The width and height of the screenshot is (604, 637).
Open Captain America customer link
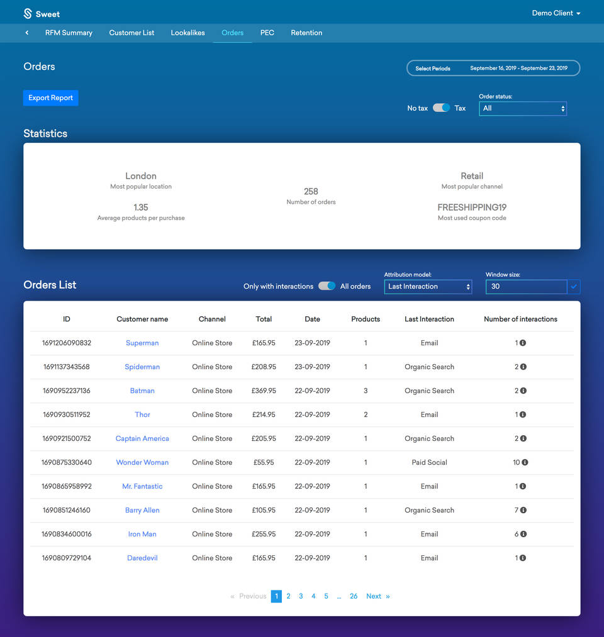(x=142, y=439)
